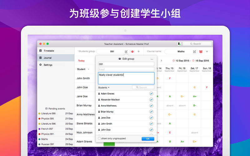Click the 12 Sep 2016 start date clock icon
The width and height of the screenshot is (250, 156).
[x=174, y=61]
